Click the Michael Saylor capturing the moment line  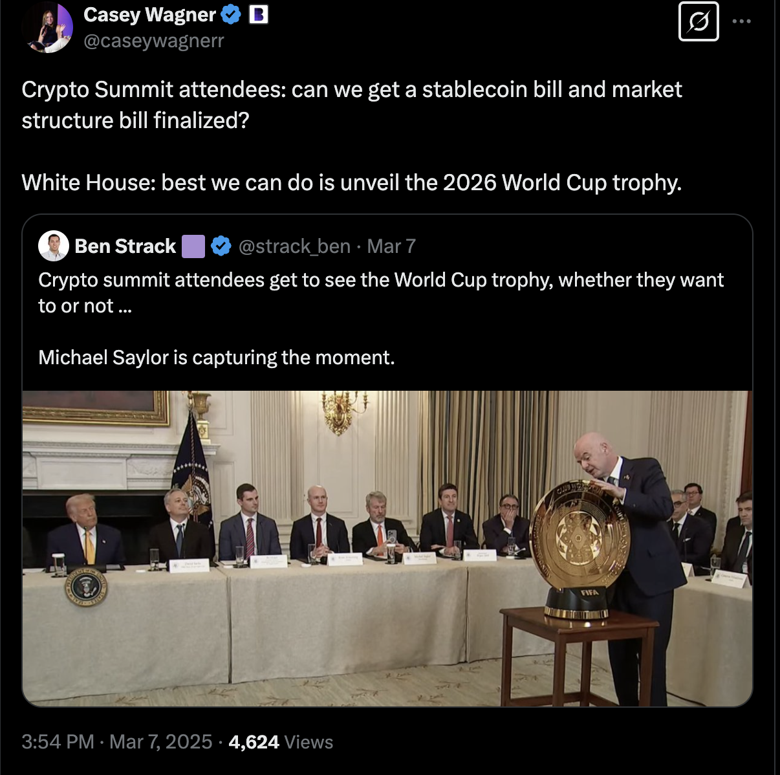216,358
